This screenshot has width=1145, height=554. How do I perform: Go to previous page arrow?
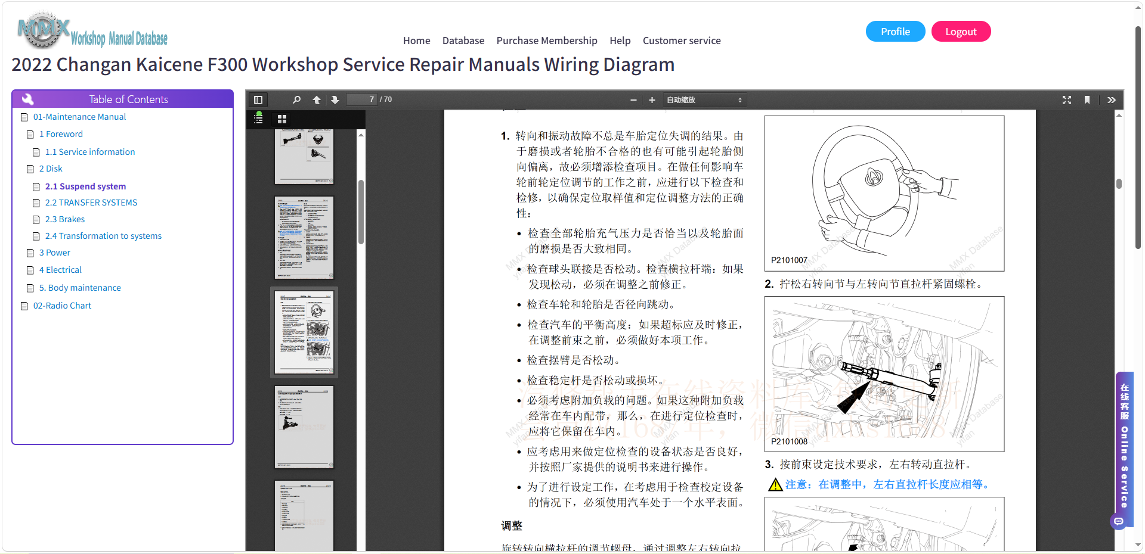(x=317, y=100)
